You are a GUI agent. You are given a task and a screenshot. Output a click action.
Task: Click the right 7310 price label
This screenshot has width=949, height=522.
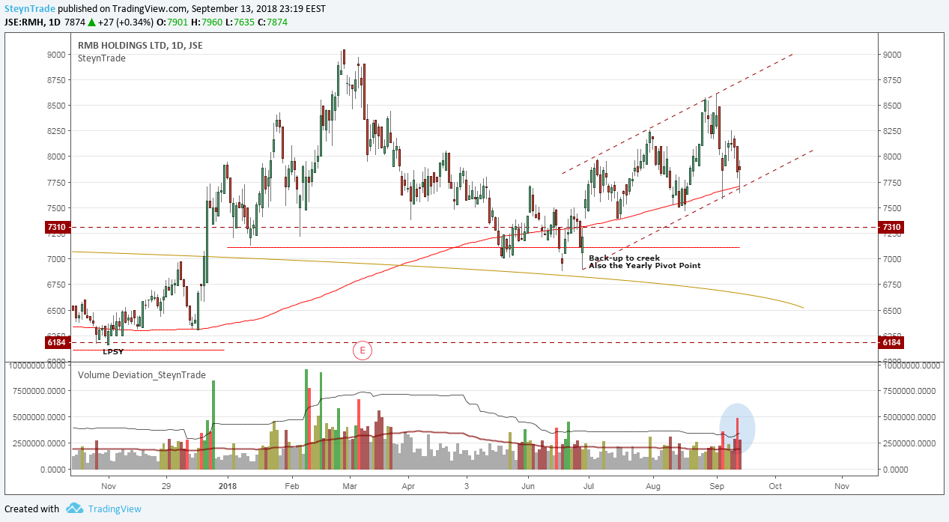pos(891,227)
